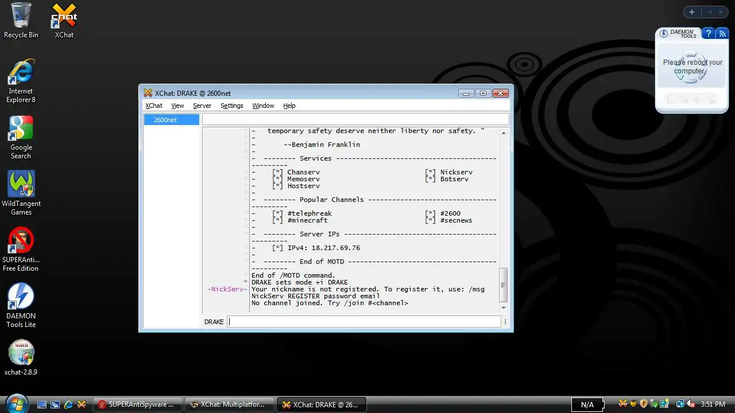The width and height of the screenshot is (735, 413).
Task: Open the Help menu
Action: tap(289, 106)
